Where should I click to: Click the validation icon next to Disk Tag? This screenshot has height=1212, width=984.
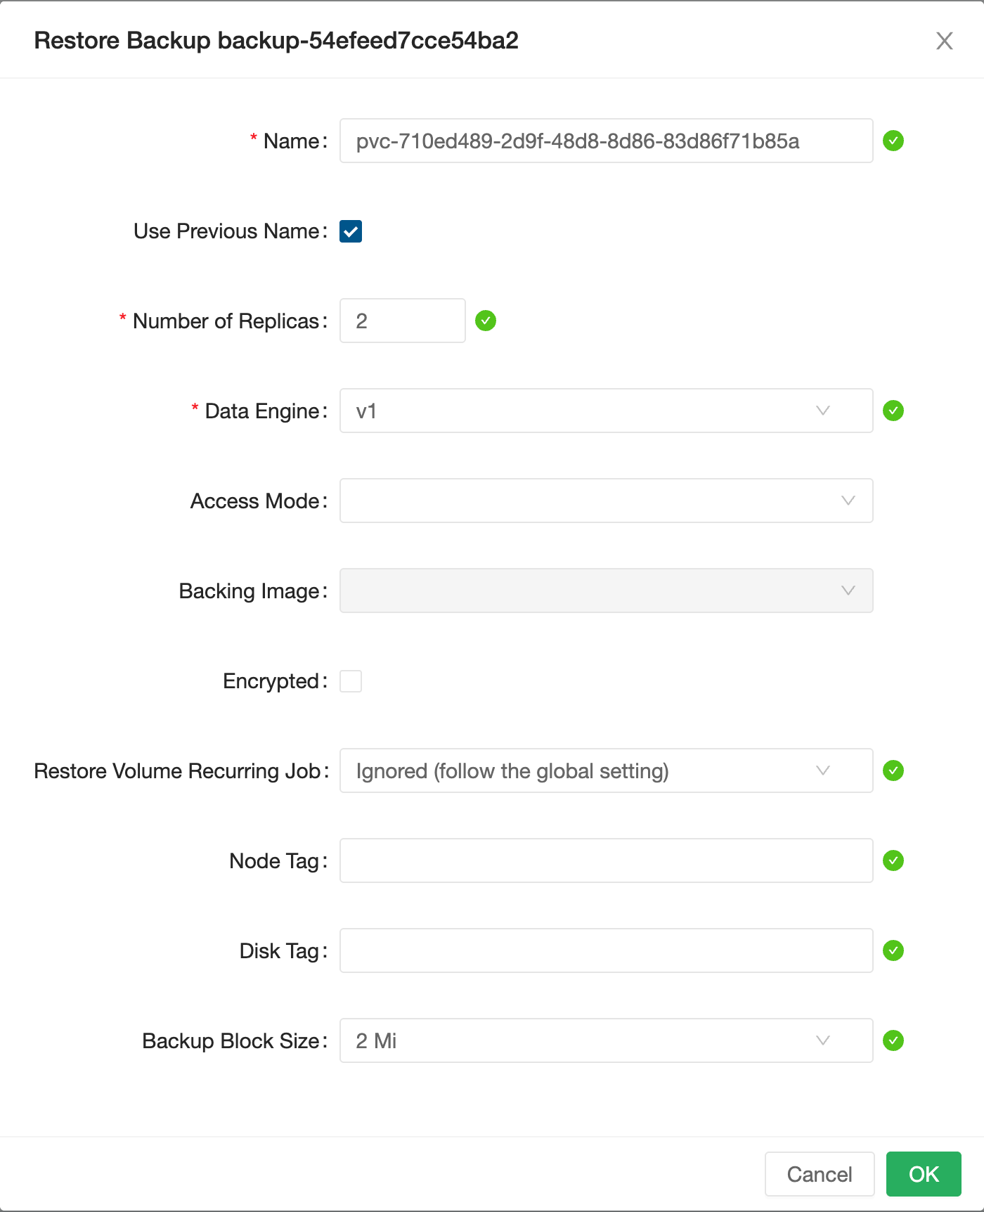[x=893, y=950]
